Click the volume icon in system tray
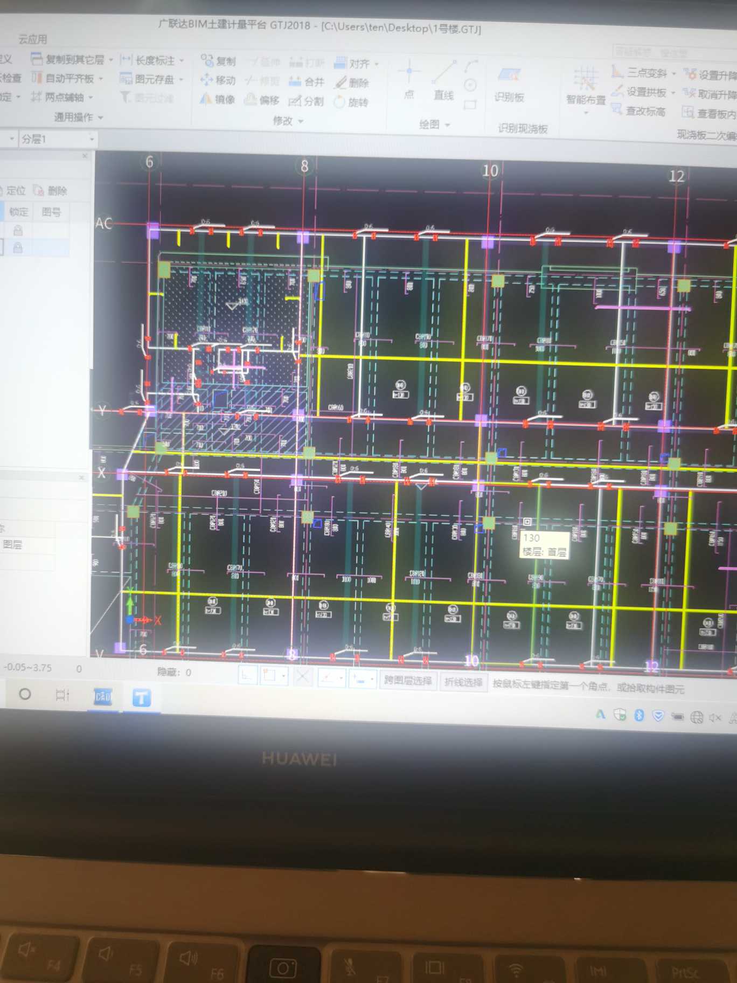737x983 pixels. (x=715, y=717)
